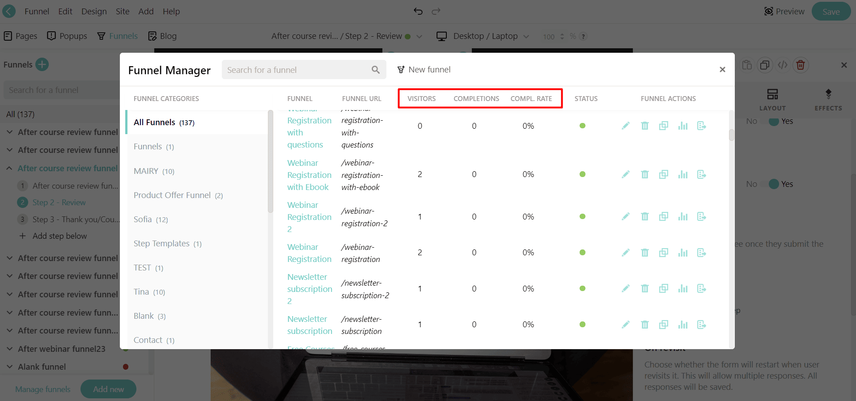Undo the last action
This screenshot has width=856, height=401.
coord(418,11)
